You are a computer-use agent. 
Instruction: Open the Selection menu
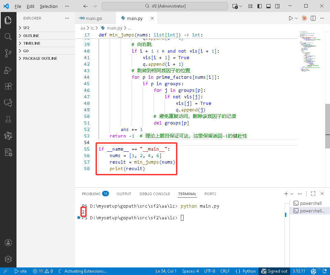(x=48, y=6)
